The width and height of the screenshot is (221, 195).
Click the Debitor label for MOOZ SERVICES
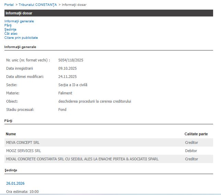[x=191, y=151]
